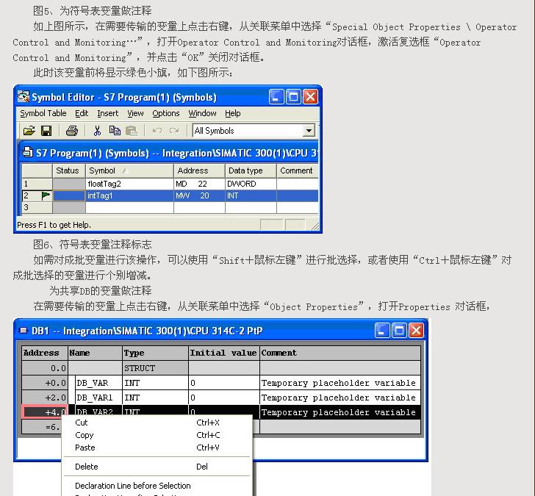
Task: Click the Symbol Editor window resize grip
Action: (315, 226)
